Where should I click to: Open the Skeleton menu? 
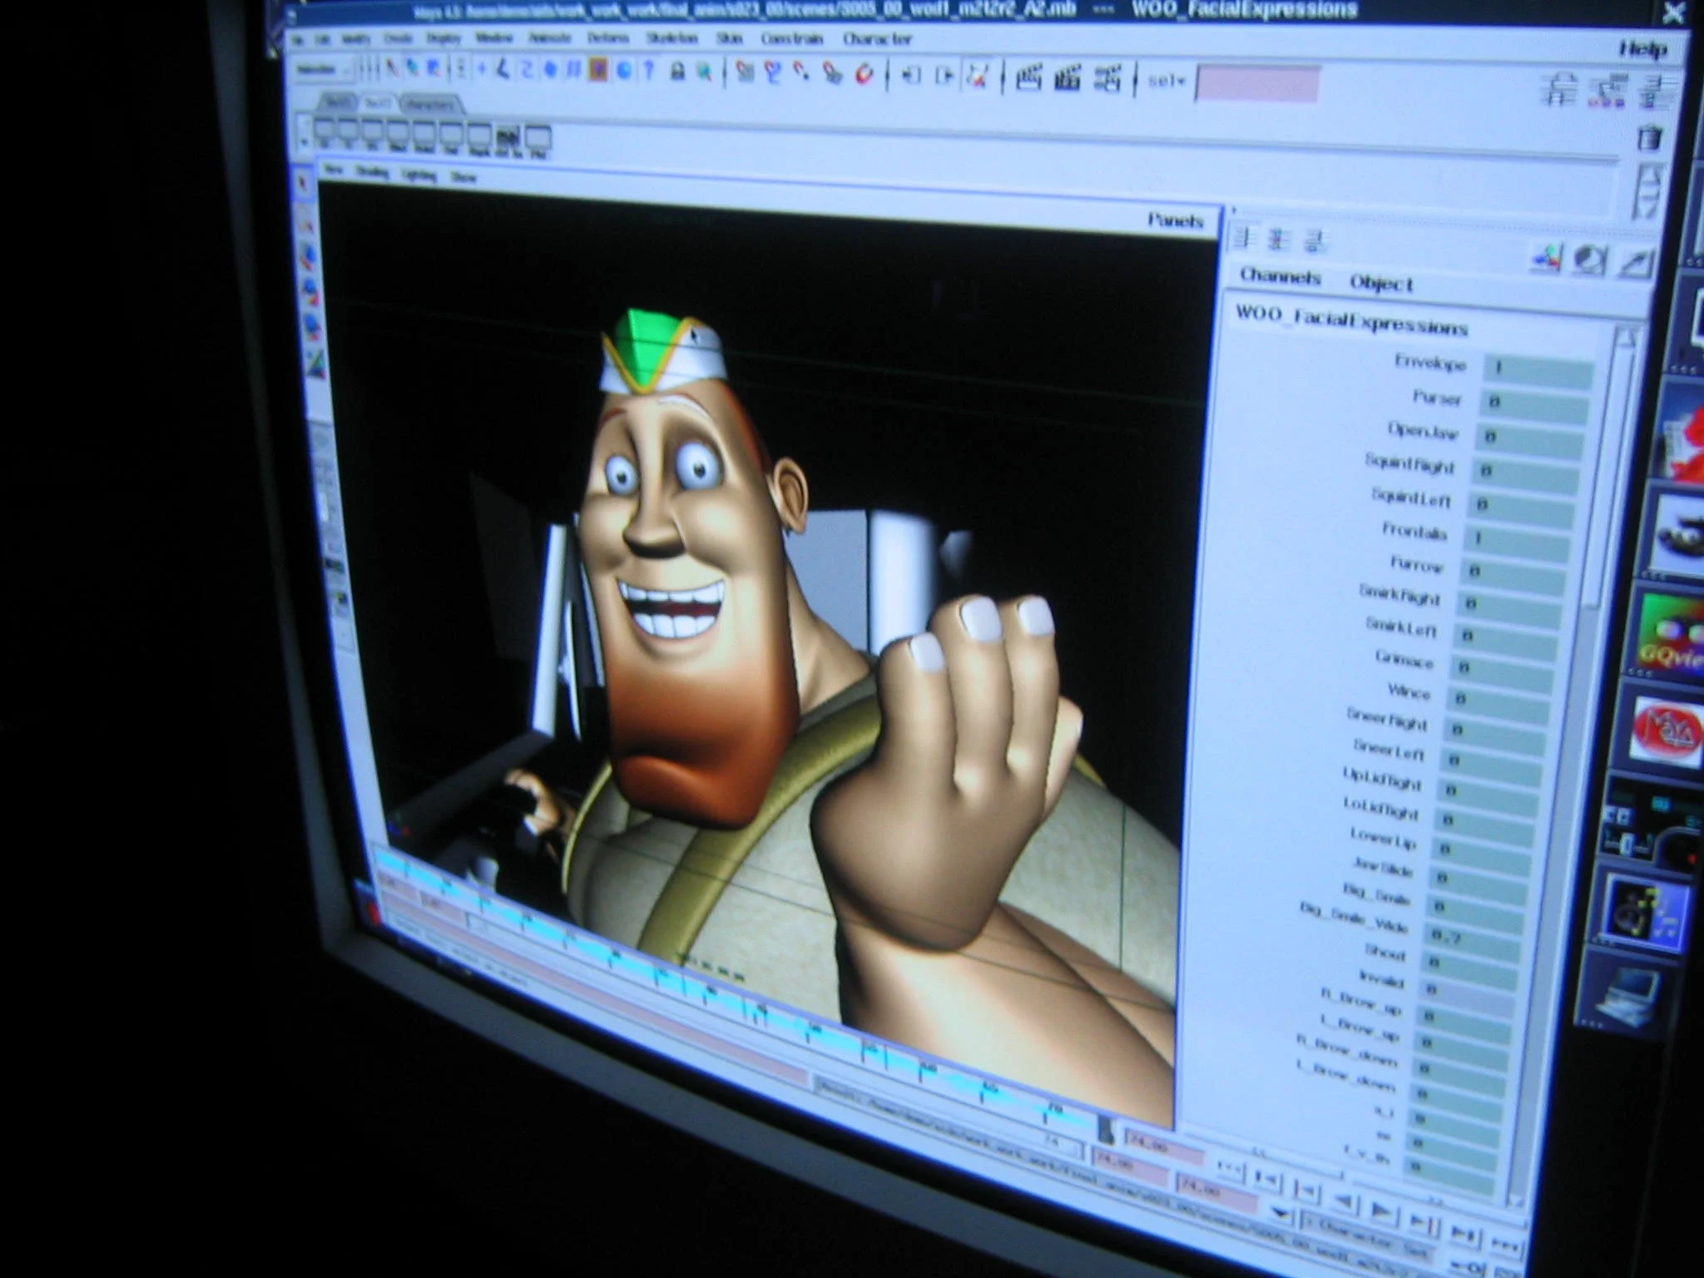tap(671, 38)
